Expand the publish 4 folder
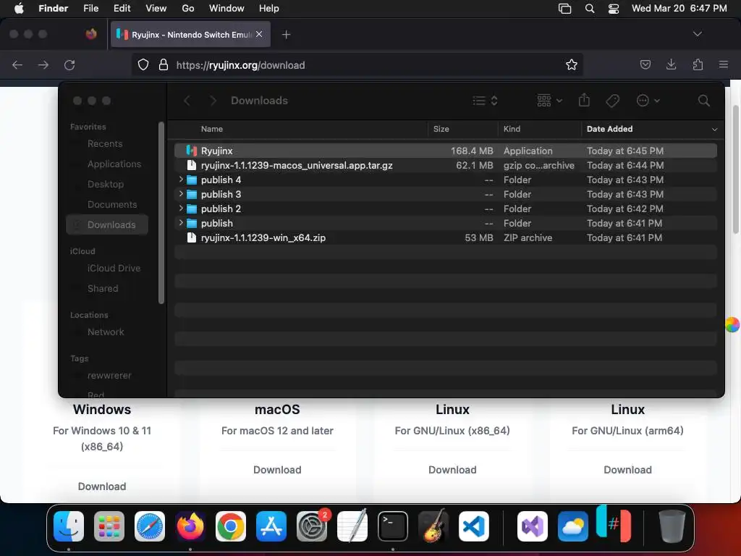Image resolution: width=741 pixels, height=556 pixels. [x=181, y=180]
